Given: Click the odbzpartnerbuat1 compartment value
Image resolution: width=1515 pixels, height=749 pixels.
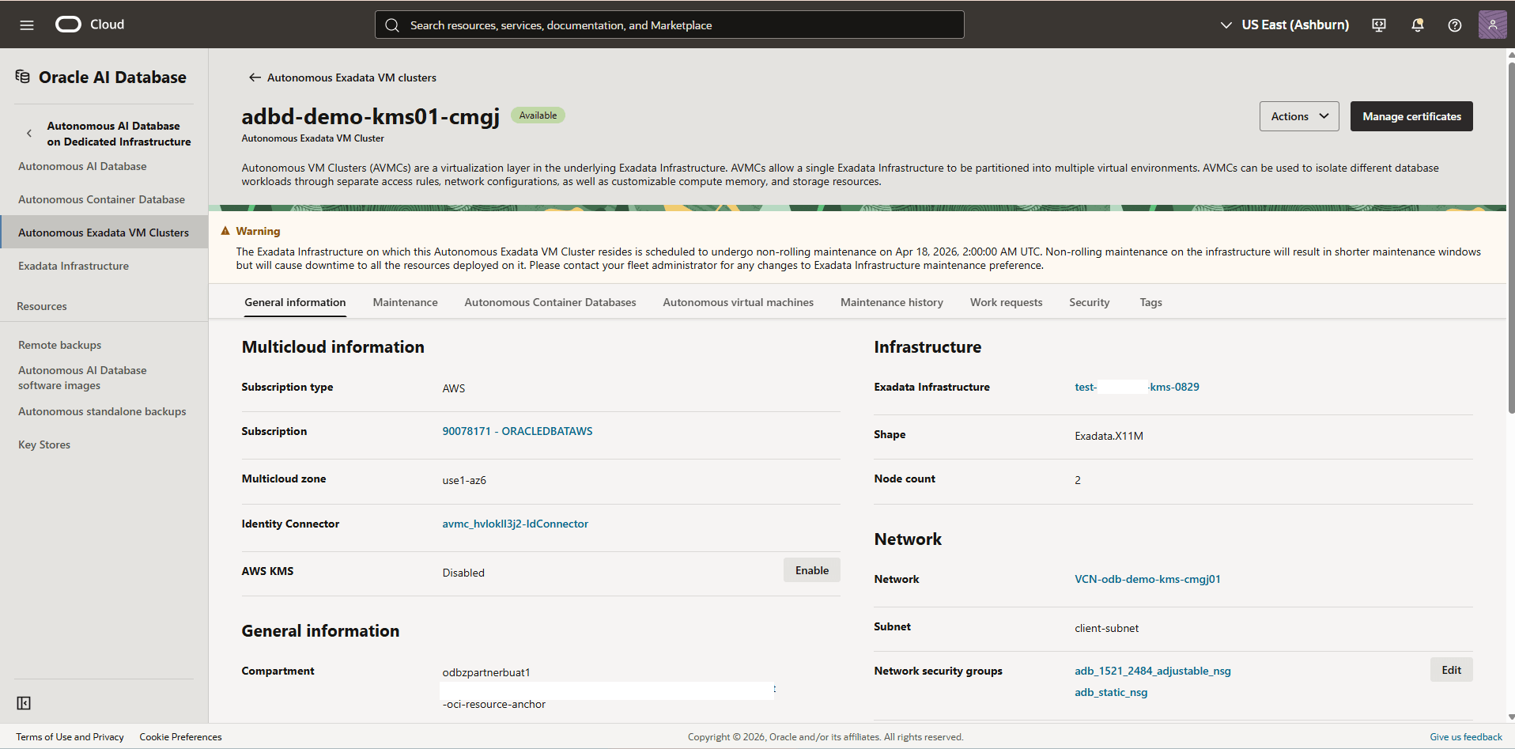Looking at the screenshot, I should (x=486, y=672).
